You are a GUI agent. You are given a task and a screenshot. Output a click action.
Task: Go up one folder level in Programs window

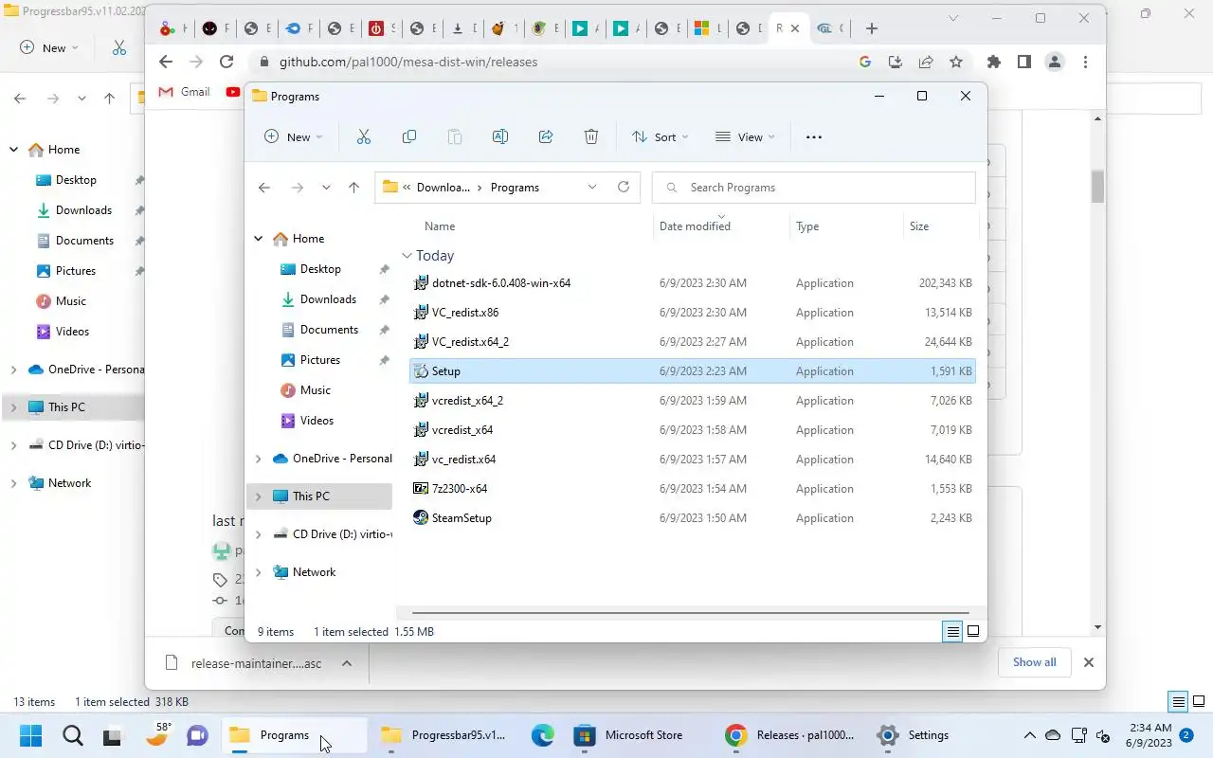point(353,188)
